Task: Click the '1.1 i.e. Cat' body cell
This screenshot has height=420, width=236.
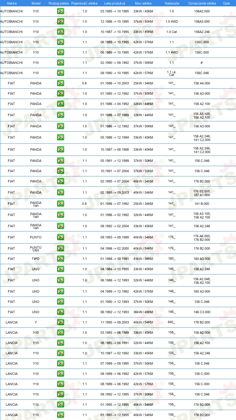Action: [171, 73]
